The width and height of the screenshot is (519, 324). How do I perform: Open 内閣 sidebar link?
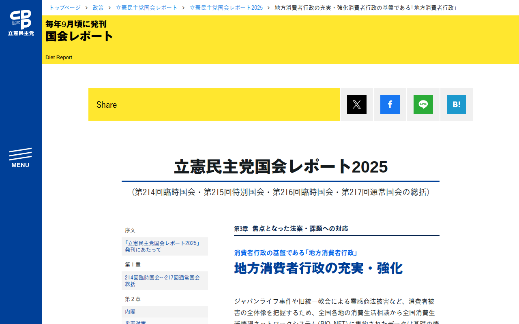[x=165, y=312]
